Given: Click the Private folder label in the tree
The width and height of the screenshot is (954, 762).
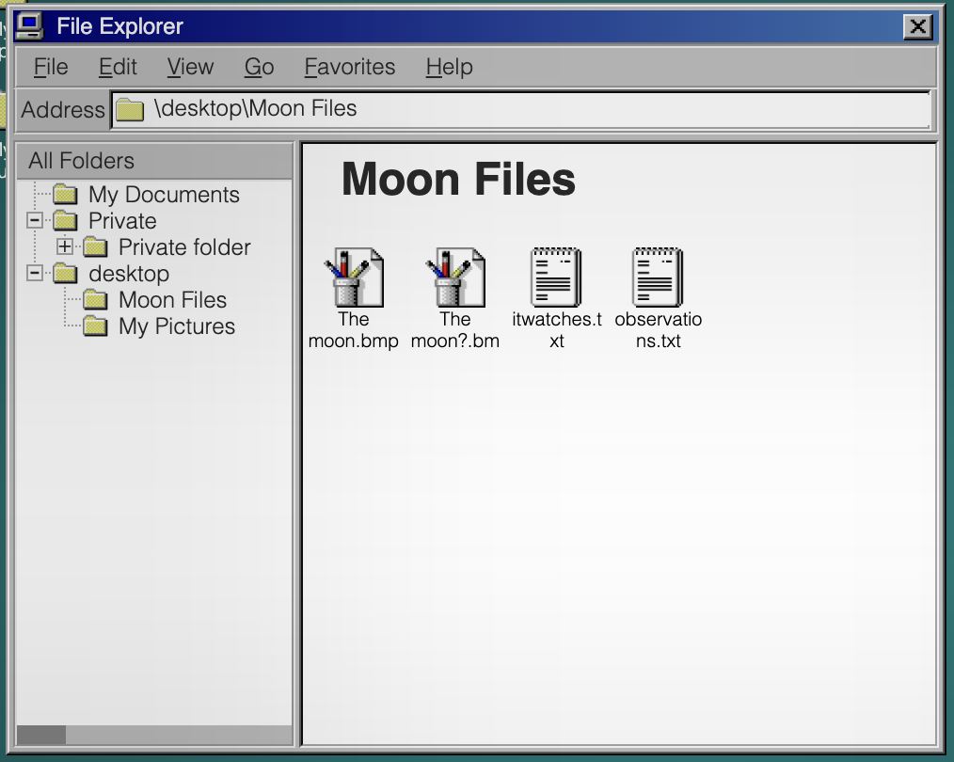Looking at the screenshot, I should (184, 246).
